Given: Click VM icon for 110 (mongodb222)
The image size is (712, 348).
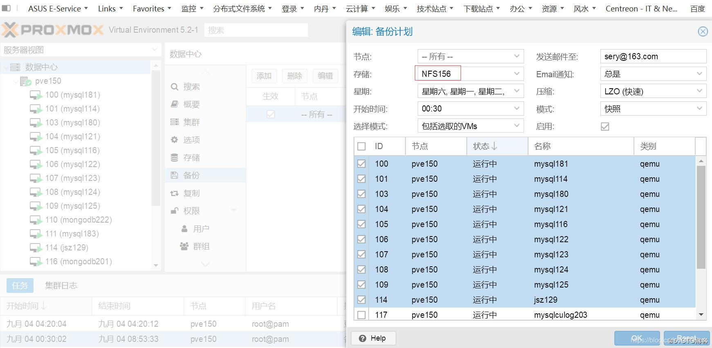Looking at the screenshot, I should pos(36,220).
